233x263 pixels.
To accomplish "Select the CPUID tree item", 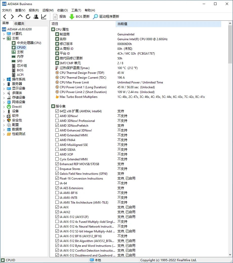I will (21, 48).
